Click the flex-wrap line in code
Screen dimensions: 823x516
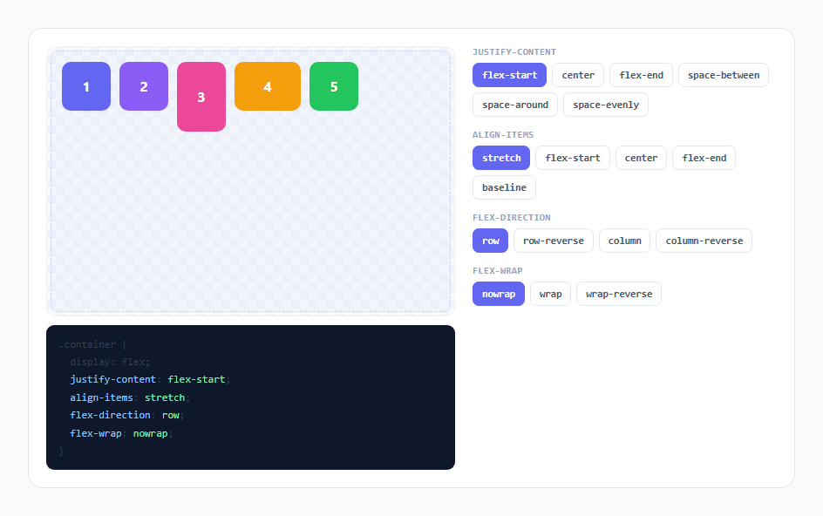click(x=121, y=433)
